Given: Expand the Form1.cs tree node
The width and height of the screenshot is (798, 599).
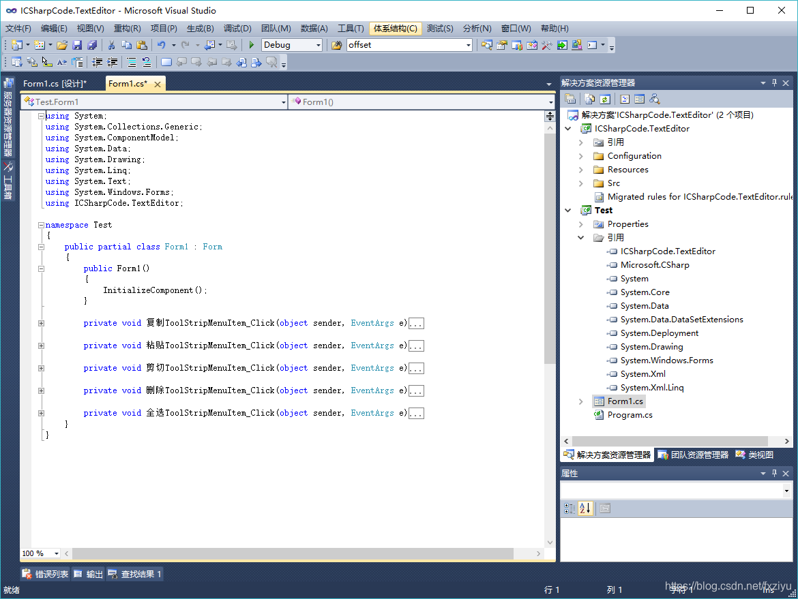Looking at the screenshot, I should point(581,401).
